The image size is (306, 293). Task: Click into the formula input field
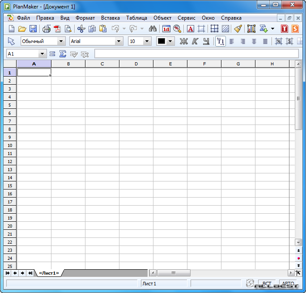[196, 54]
